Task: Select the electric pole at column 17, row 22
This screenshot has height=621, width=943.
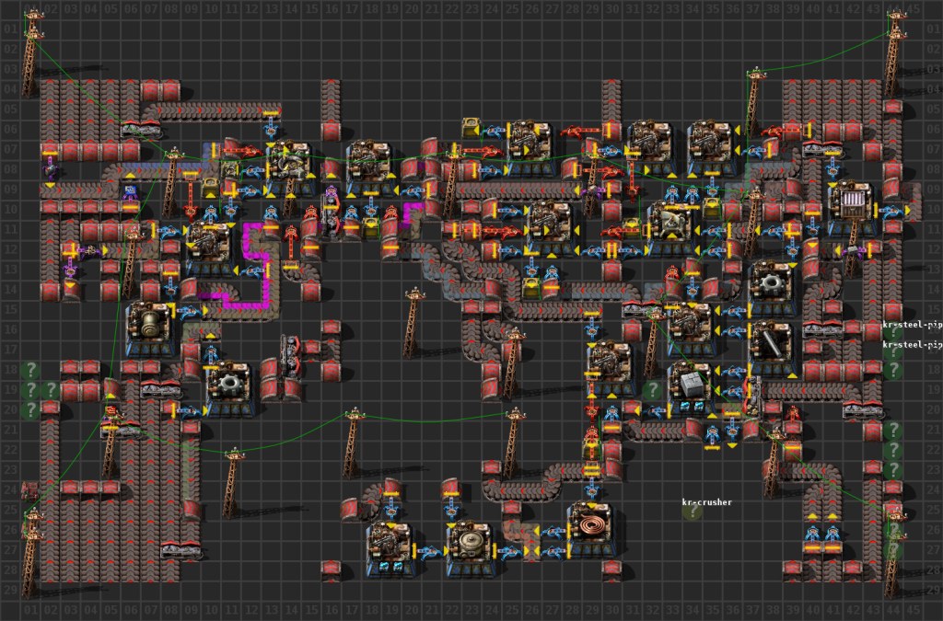Action: pos(353,443)
